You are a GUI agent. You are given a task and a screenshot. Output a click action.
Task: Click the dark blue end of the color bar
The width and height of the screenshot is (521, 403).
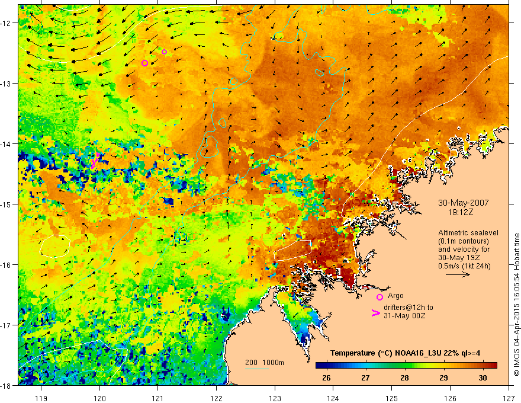coord(320,365)
